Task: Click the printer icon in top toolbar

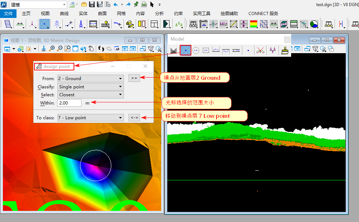Action: [144, 5]
